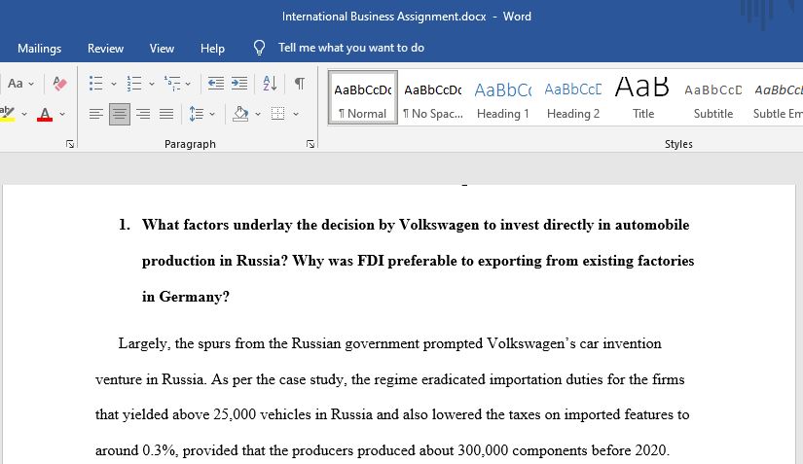Apply text highlight color
This screenshot has width=803, height=464.
point(7,114)
